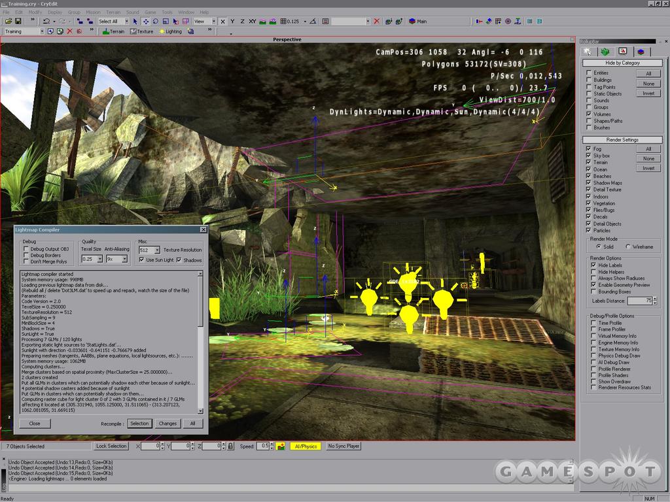Open the Display settings tab in RollupBar
The height and width of the screenshot is (502, 670).
(623, 52)
